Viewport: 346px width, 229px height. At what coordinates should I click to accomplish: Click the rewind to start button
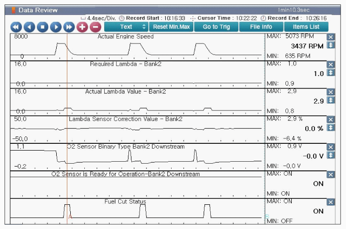click(x=16, y=27)
